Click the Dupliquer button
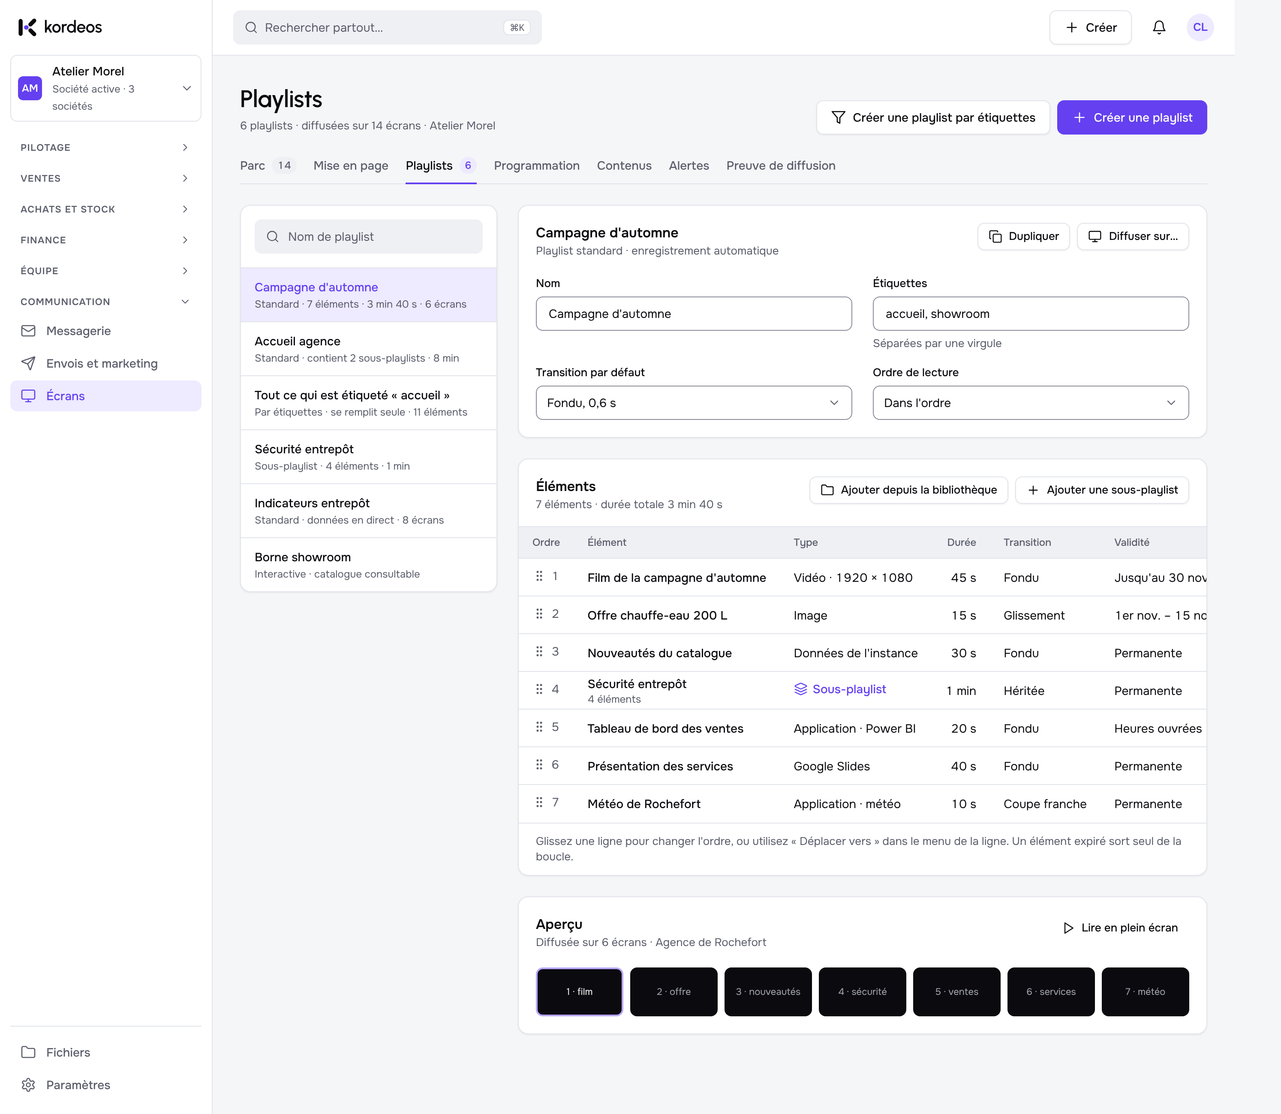The height and width of the screenshot is (1114, 1281). click(x=1023, y=236)
